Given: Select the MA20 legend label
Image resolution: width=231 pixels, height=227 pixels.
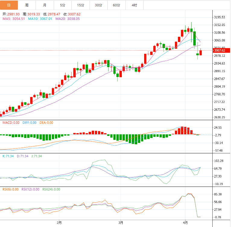Looking at the screenshot, I should click(68, 19).
